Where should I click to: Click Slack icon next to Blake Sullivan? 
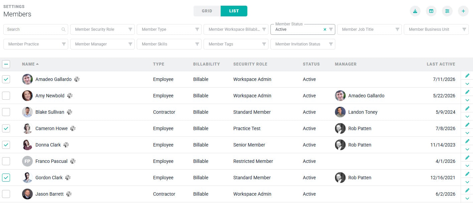tap(70, 112)
